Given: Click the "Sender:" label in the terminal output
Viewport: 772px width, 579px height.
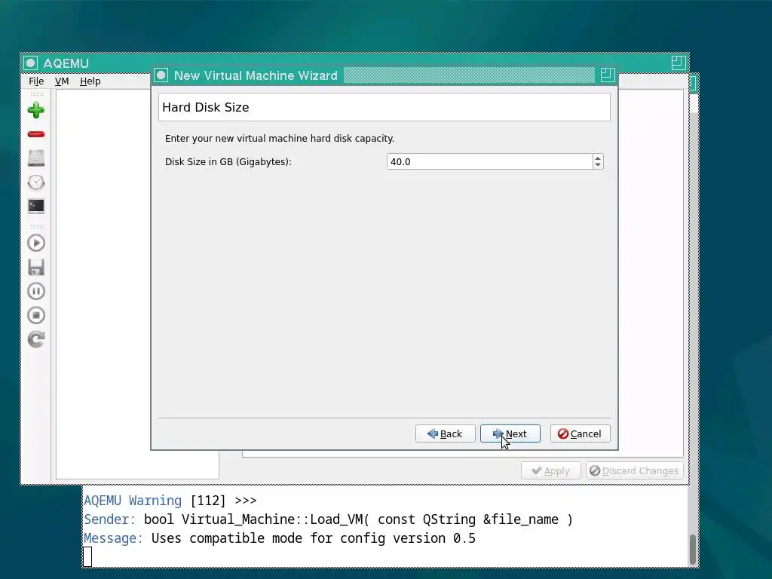Looking at the screenshot, I should [x=109, y=519].
